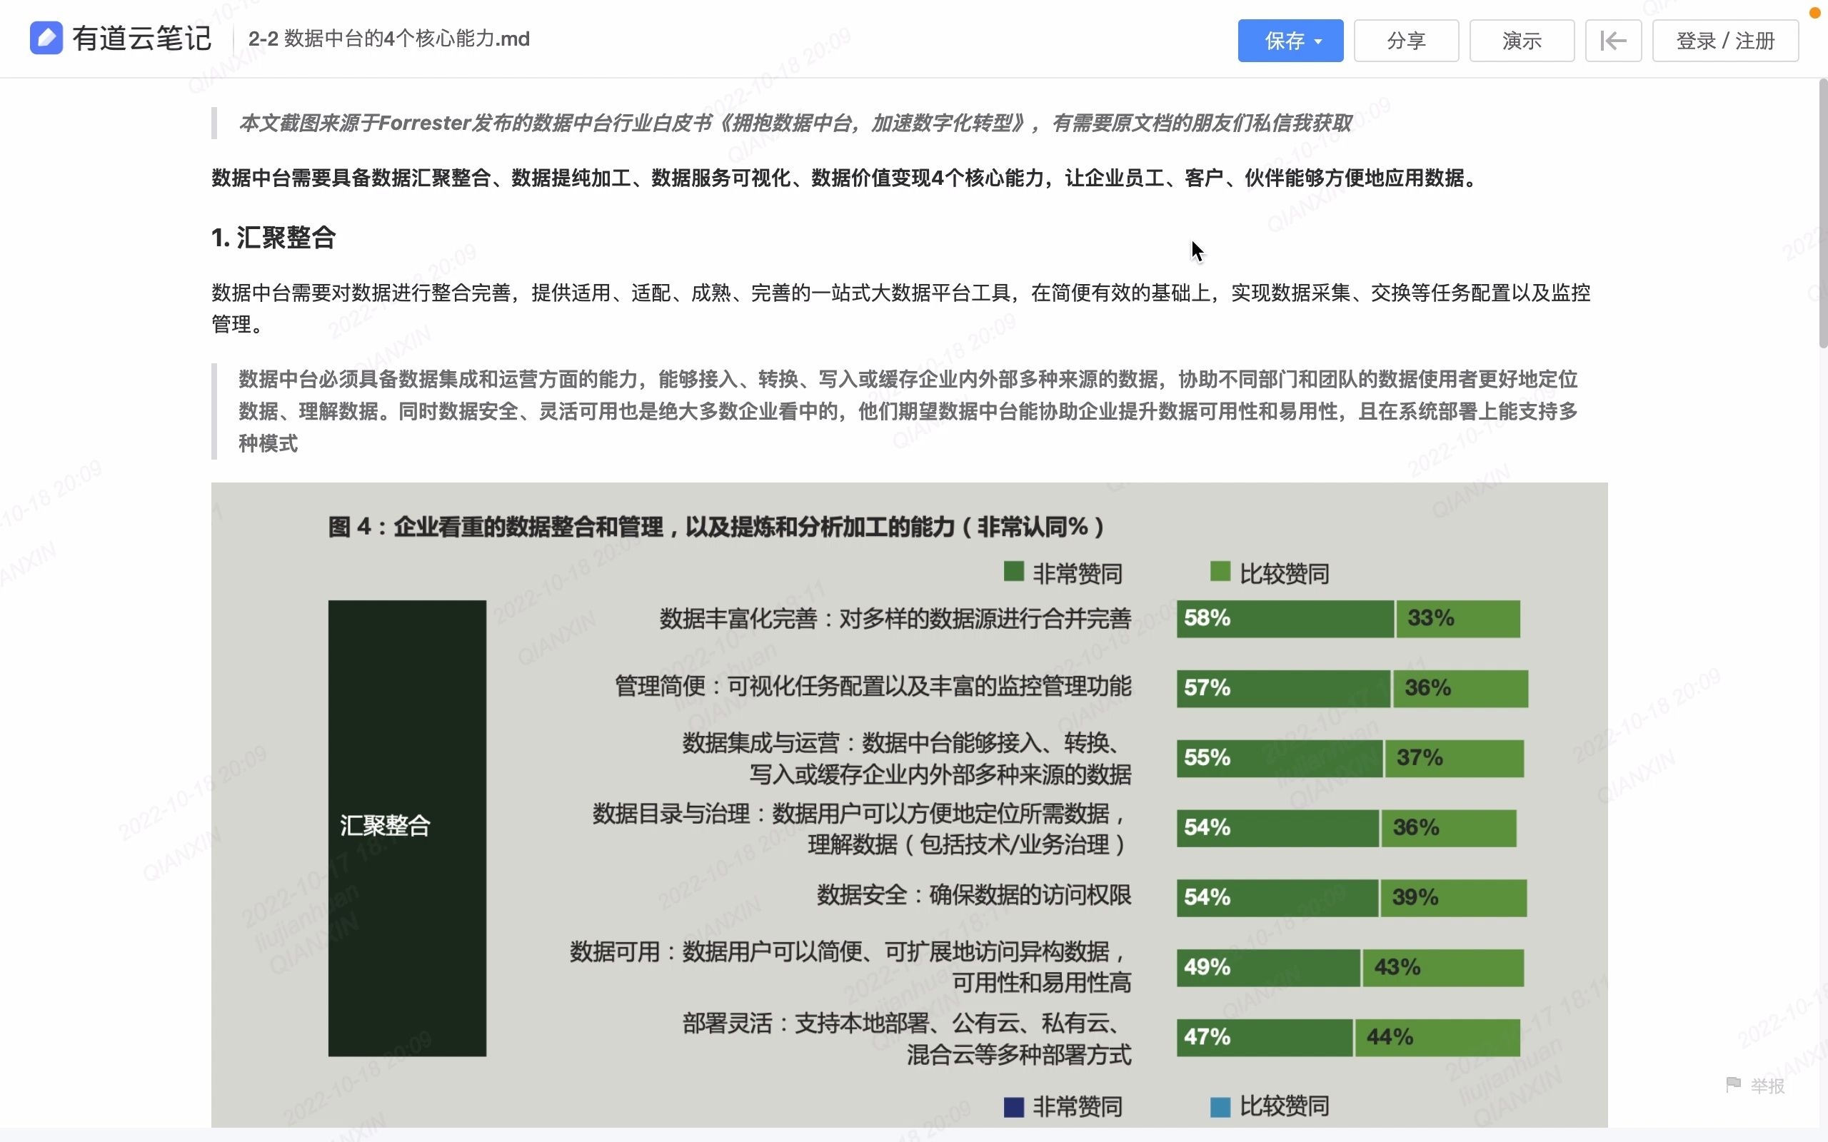Click the 58% bar for 数据丰富化完善
Screen dimensions: 1828x1142
pyautogui.click(x=1285, y=619)
